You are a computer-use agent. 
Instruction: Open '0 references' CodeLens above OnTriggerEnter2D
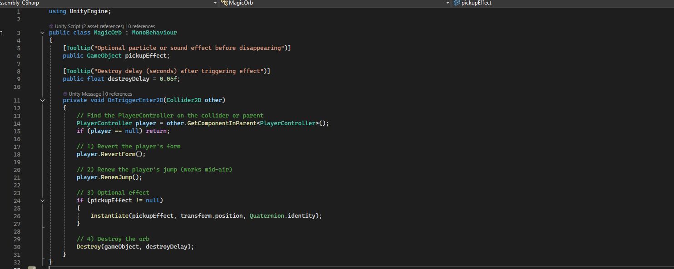click(119, 94)
